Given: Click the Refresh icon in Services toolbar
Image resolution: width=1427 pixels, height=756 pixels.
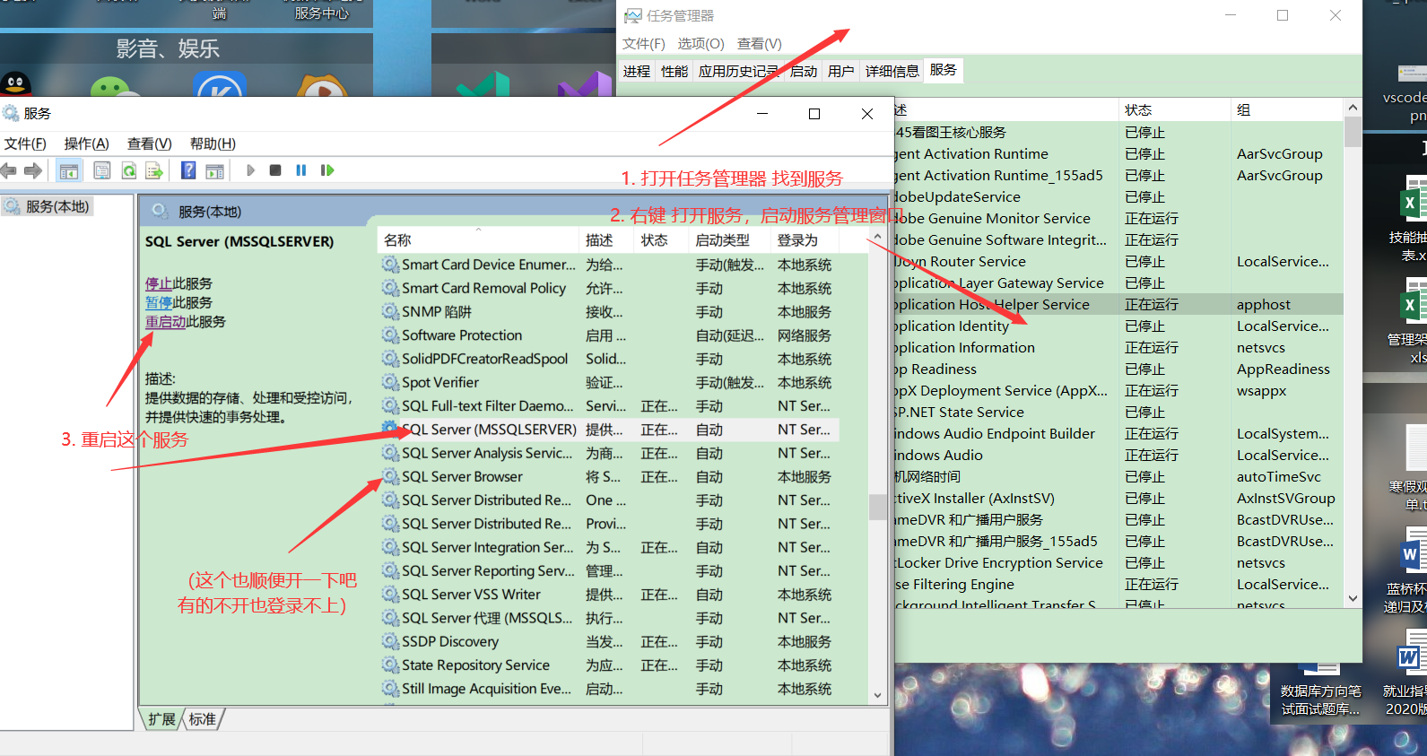Looking at the screenshot, I should click(x=129, y=170).
